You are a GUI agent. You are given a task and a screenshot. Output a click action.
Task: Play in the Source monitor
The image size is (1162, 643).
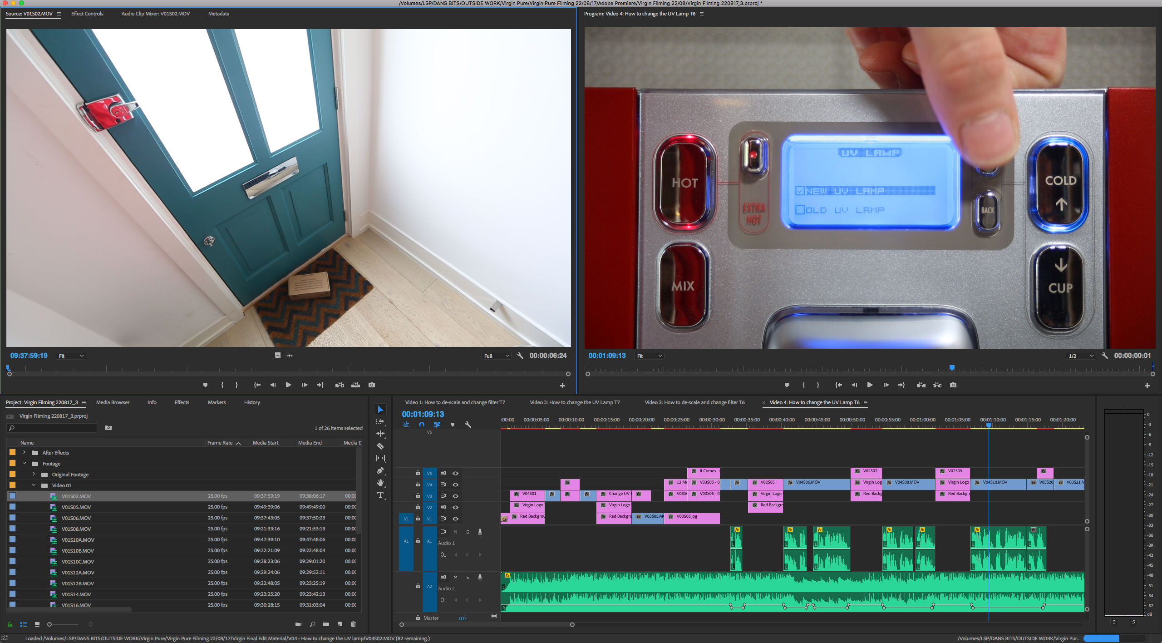(289, 385)
